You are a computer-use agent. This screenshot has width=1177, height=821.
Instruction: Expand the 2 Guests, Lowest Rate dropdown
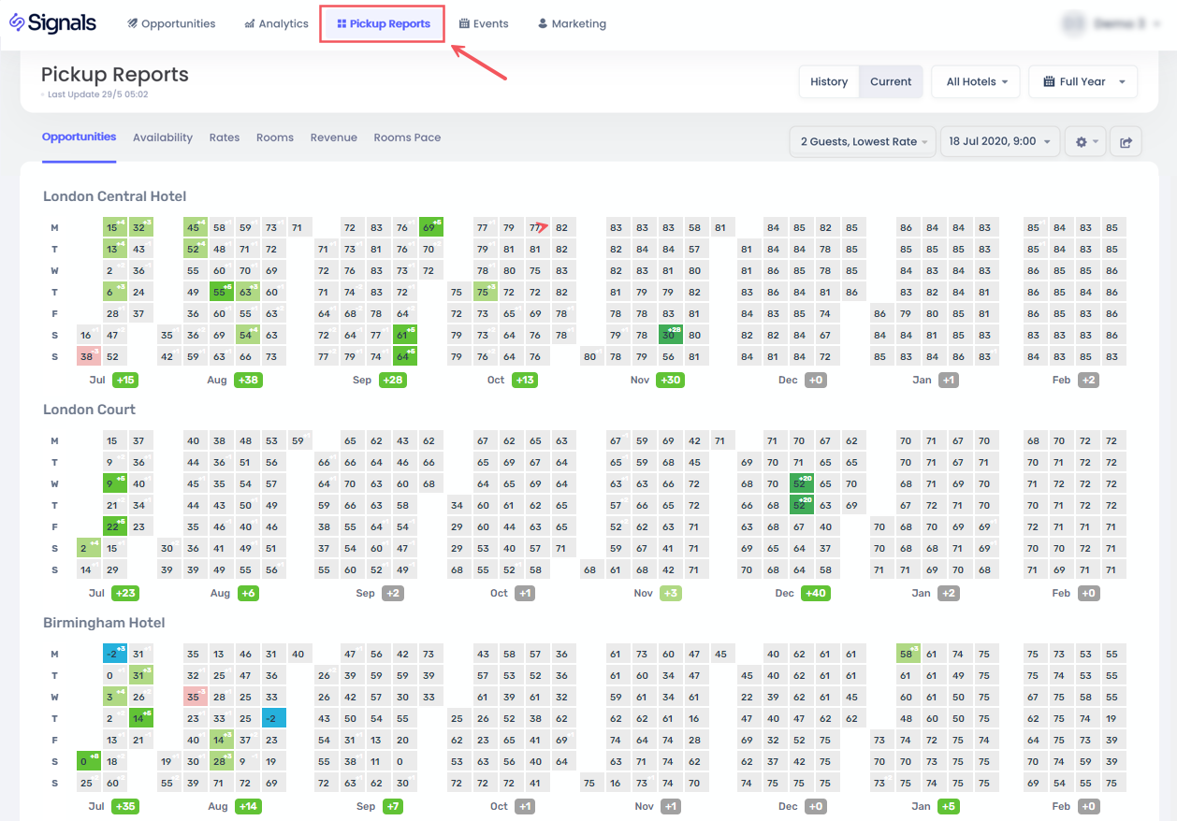(x=863, y=141)
